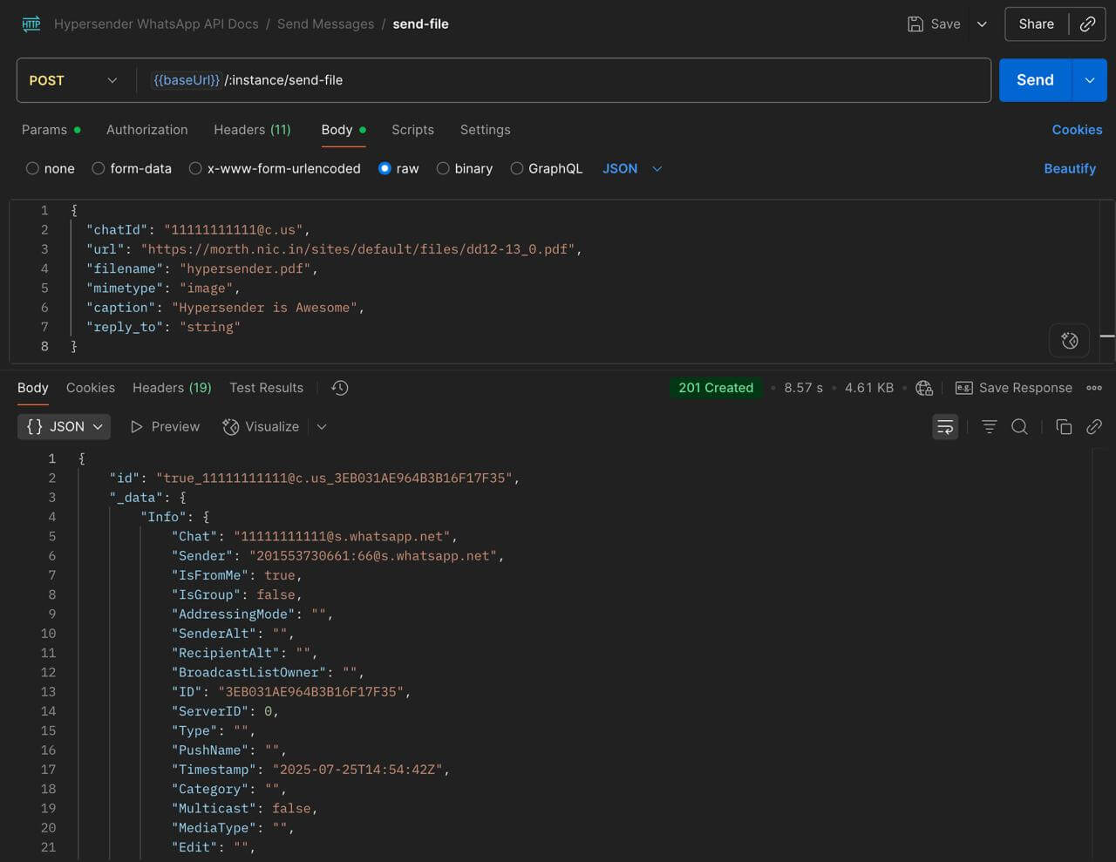The height and width of the screenshot is (862, 1116).
Task: Open Send Messages breadcrumb folder
Action: point(325,24)
